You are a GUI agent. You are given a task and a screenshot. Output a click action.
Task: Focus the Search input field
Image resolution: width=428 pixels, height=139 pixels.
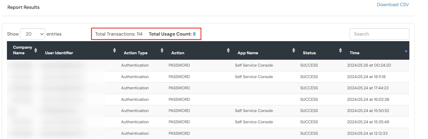coord(379,34)
